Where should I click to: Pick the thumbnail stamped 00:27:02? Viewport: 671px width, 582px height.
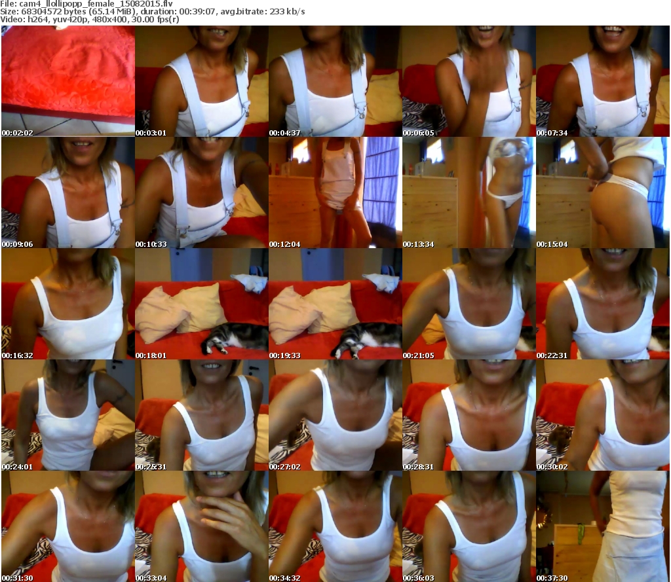[335, 415]
